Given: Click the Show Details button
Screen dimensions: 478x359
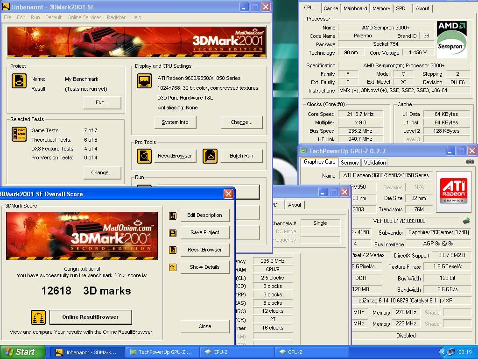Looking at the screenshot, I should pyautogui.click(x=205, y=267).
